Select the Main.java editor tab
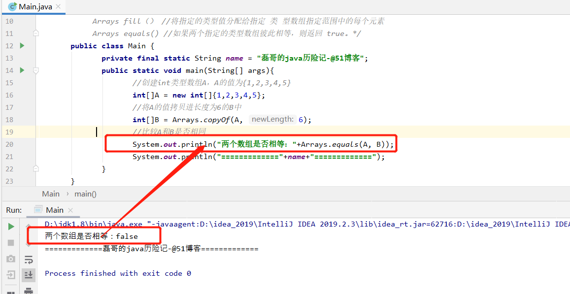Image resolution: width=570 pixels, height=294 pixels. (33, 7)
